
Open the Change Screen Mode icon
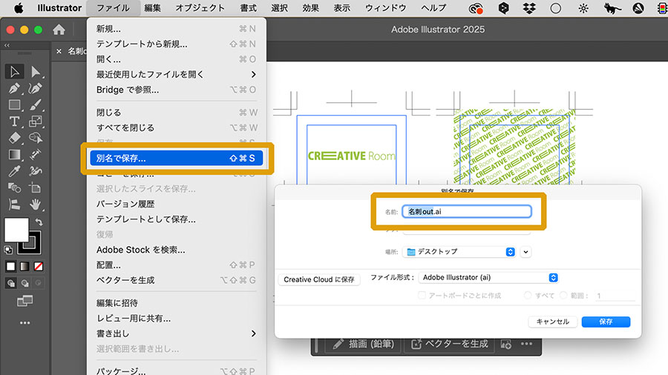tap(24, 301)
